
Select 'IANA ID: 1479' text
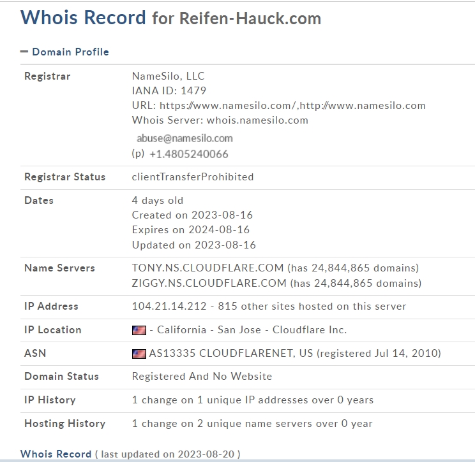point(169,90)
